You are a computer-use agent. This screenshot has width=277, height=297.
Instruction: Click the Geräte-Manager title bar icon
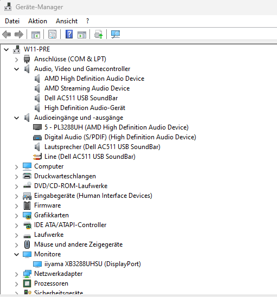pos(8,7)
